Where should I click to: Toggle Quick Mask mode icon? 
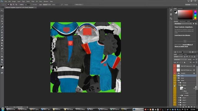[x=2, y=70]
